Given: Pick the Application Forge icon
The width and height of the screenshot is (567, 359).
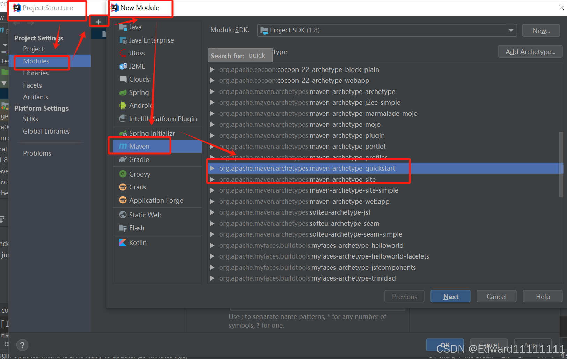Looking at the screenshot, I should 123,200.
